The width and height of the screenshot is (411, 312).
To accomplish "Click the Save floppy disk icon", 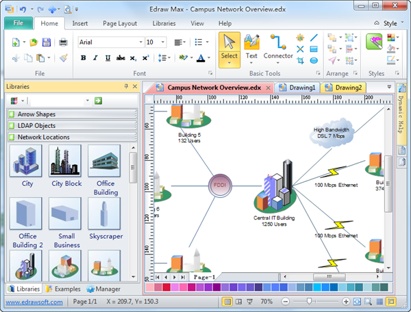I will (47, 42).
